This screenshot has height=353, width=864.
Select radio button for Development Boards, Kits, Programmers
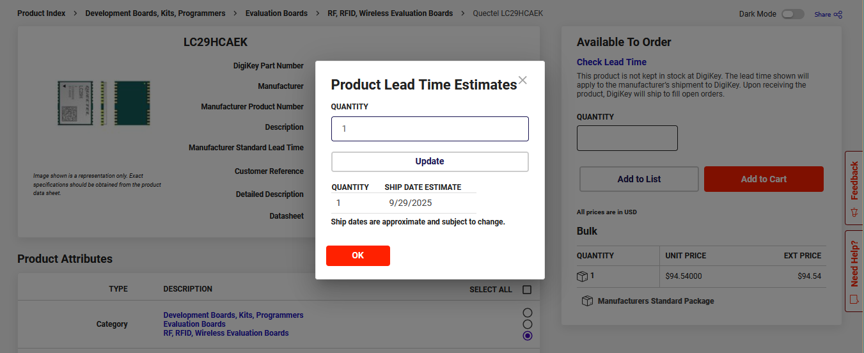(x=527, y=313)
